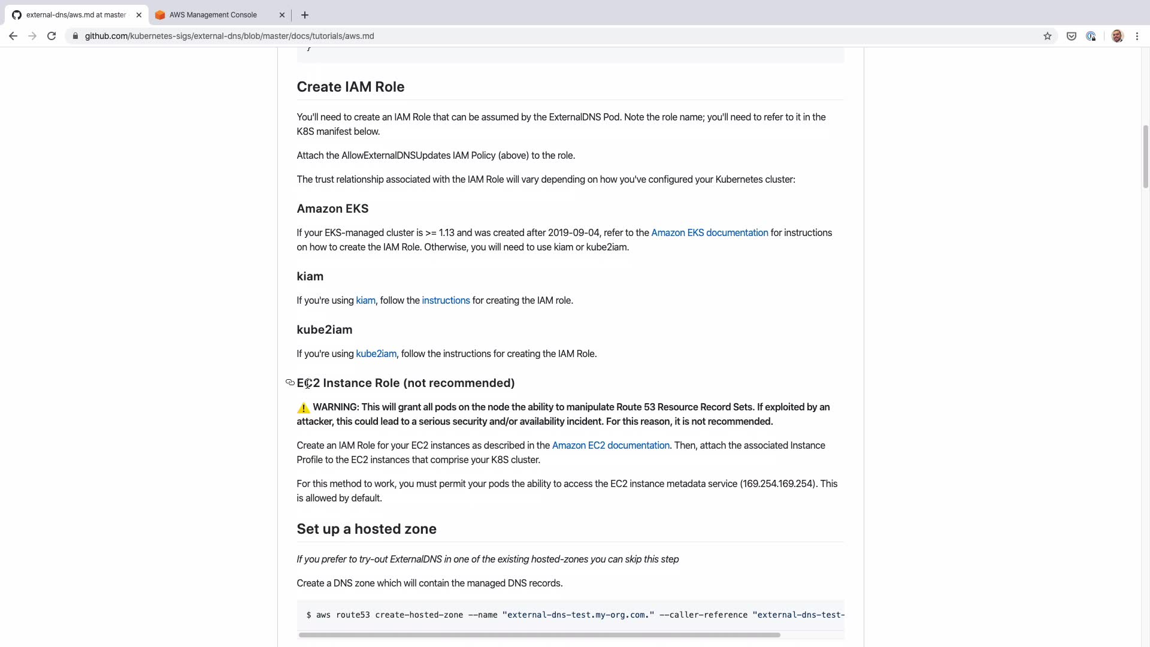This screenshot has width=1150, height=647.
Task: Open the kube2iam link
Action: 376,354
